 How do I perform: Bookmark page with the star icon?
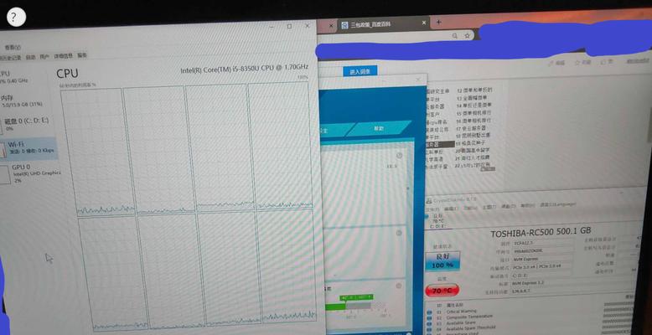tap(467, 36)
